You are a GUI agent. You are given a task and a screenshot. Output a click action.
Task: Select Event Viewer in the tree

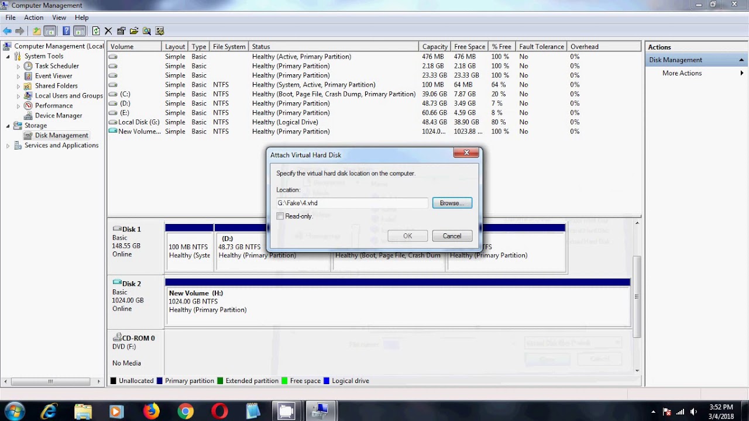(53, 76)
